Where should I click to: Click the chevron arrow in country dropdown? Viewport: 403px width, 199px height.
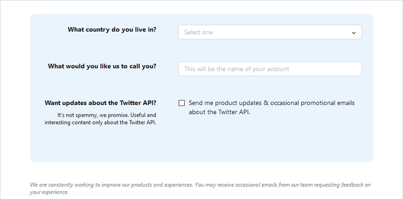pos(354,33)
